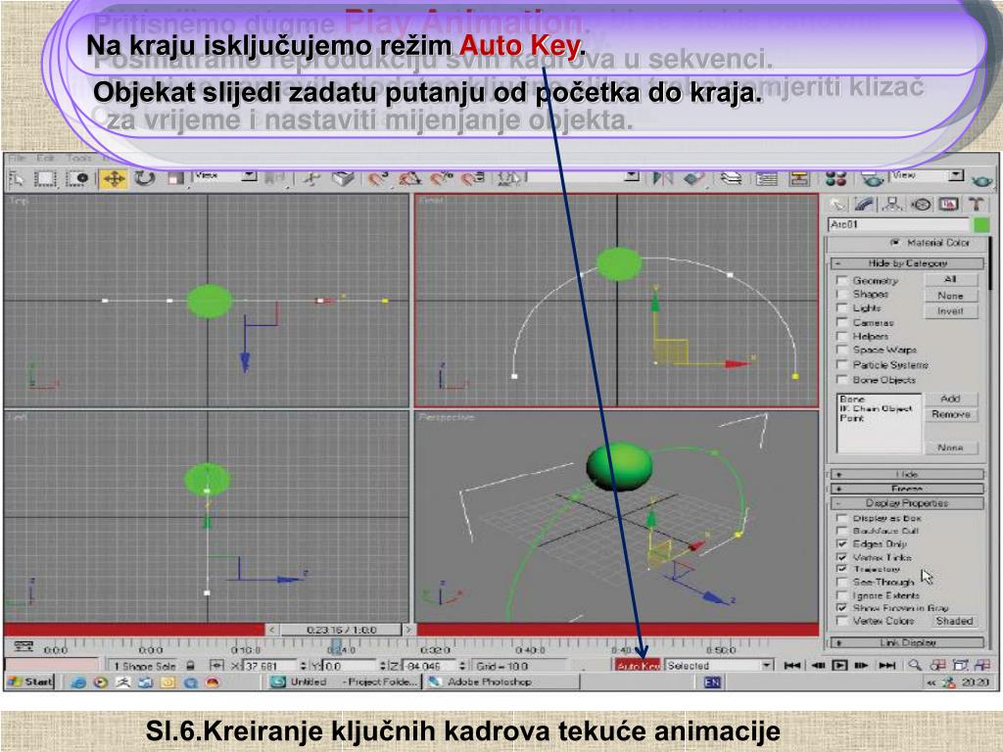Switch to the Modify command panel
The width and height of the screenshot is (1003, 752).
864,205
